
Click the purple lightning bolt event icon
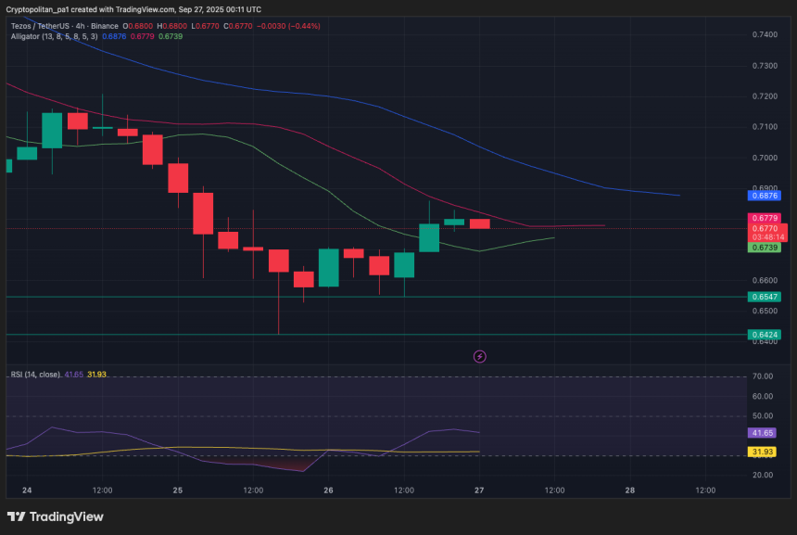480,356
